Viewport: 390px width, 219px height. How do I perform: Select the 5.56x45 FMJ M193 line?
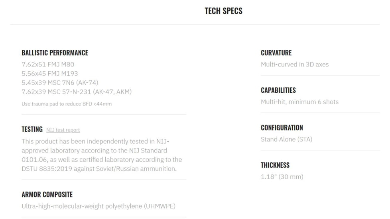point(50,73)
